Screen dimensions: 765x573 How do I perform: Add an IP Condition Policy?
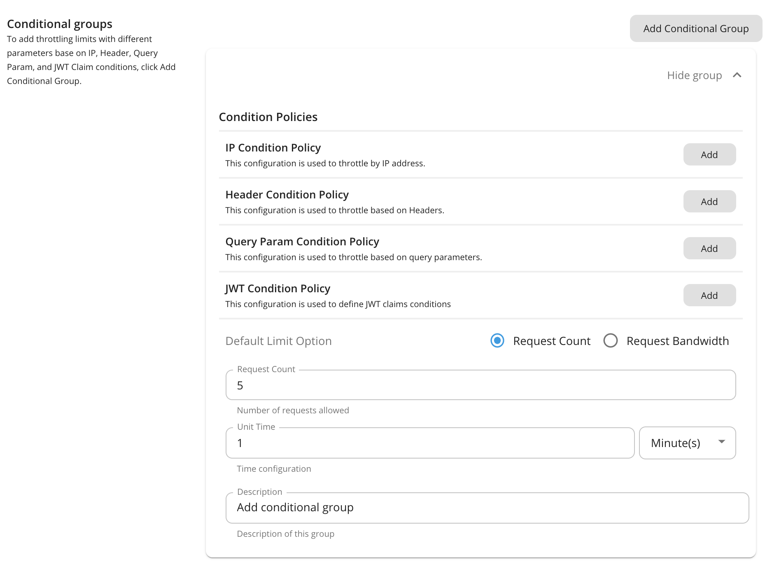[709, 155]
